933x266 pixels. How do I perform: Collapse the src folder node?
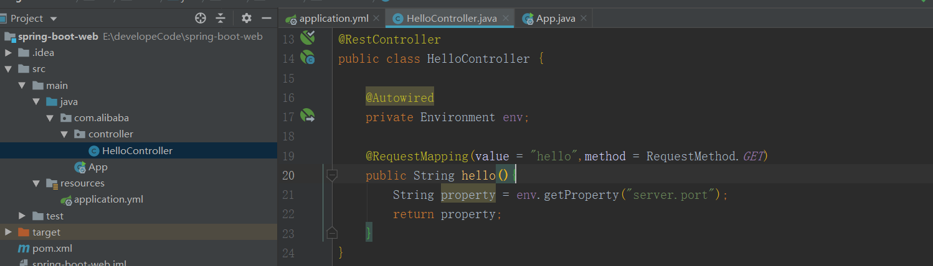[x=8, y=69]
